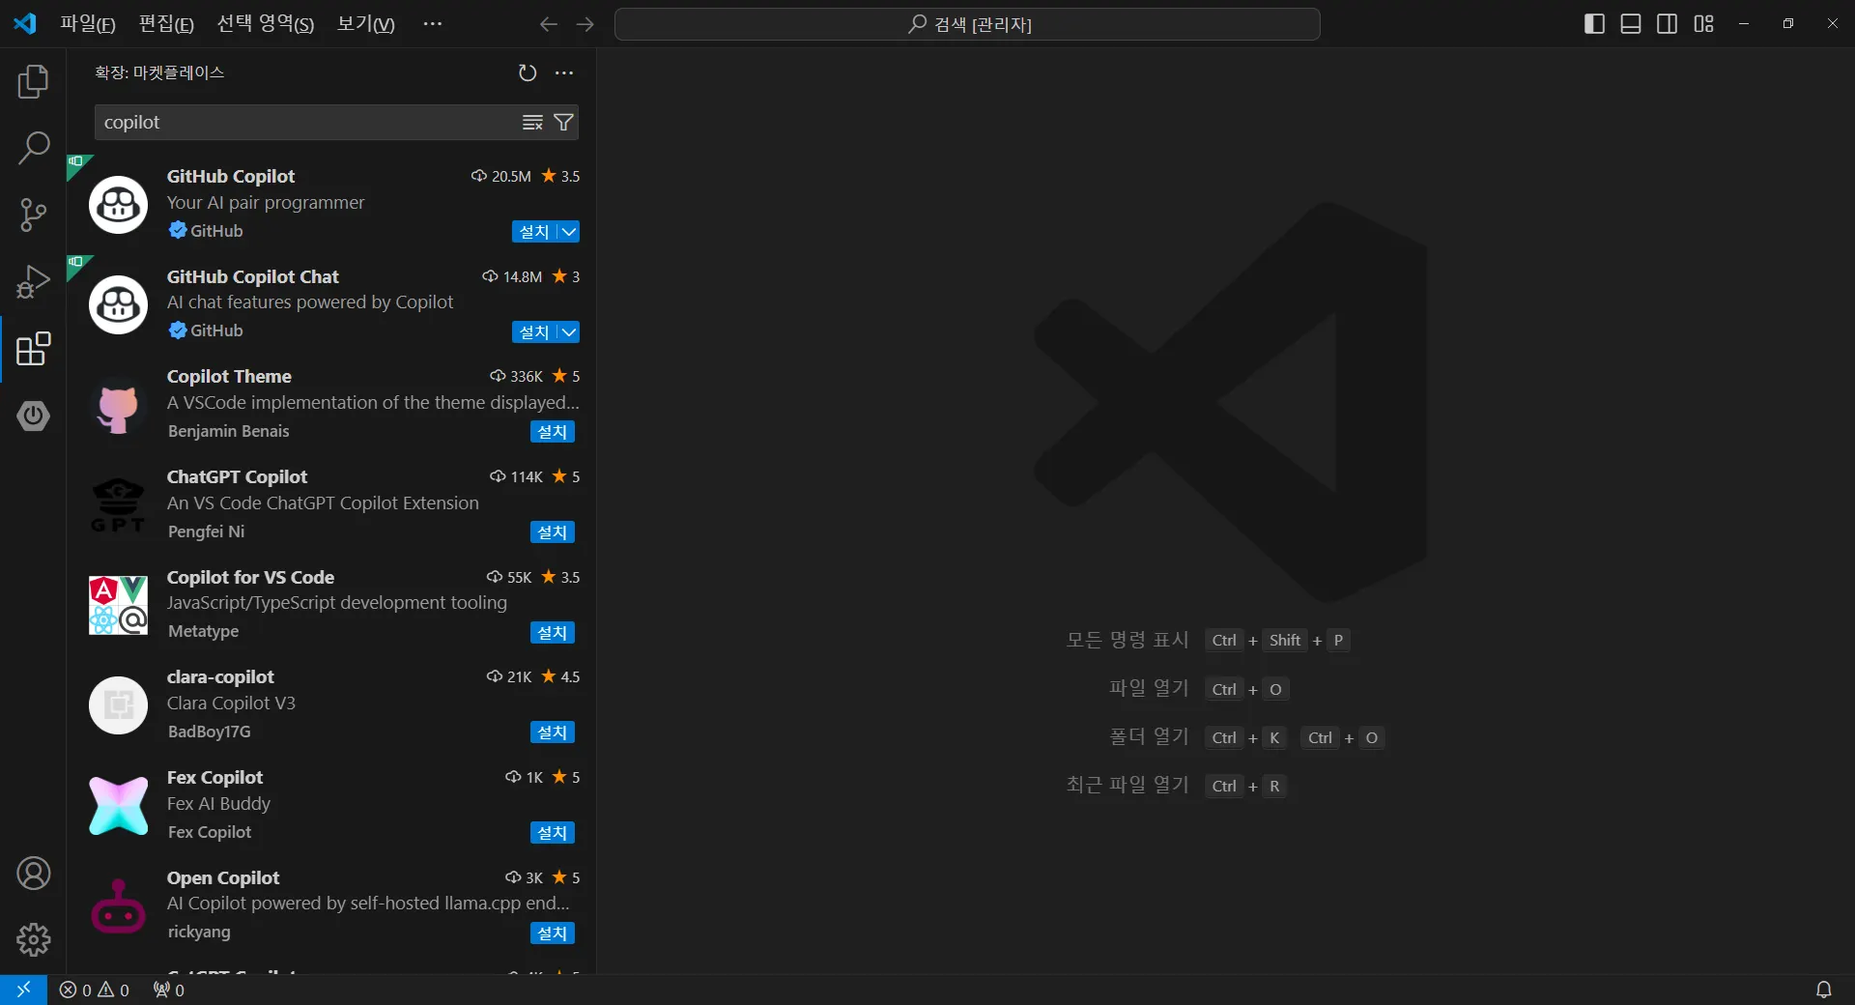The image size is (1855, 1005).
Task: Clear the extensions search results
Action: tap(532, 123)
